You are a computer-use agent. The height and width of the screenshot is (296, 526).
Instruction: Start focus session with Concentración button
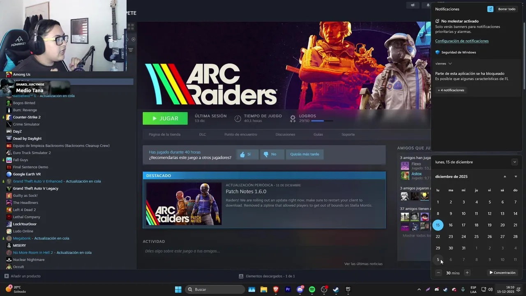coord(502,273)
